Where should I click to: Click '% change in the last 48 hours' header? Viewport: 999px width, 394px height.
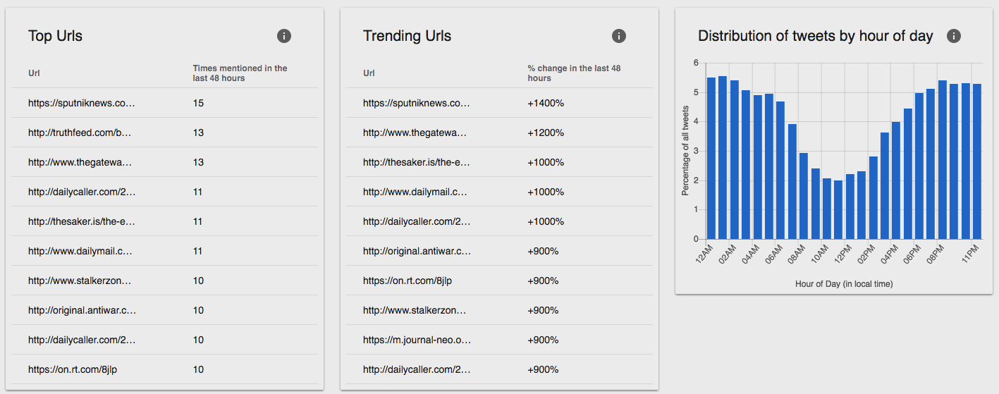pyautogui.click(x=574, y=73)
